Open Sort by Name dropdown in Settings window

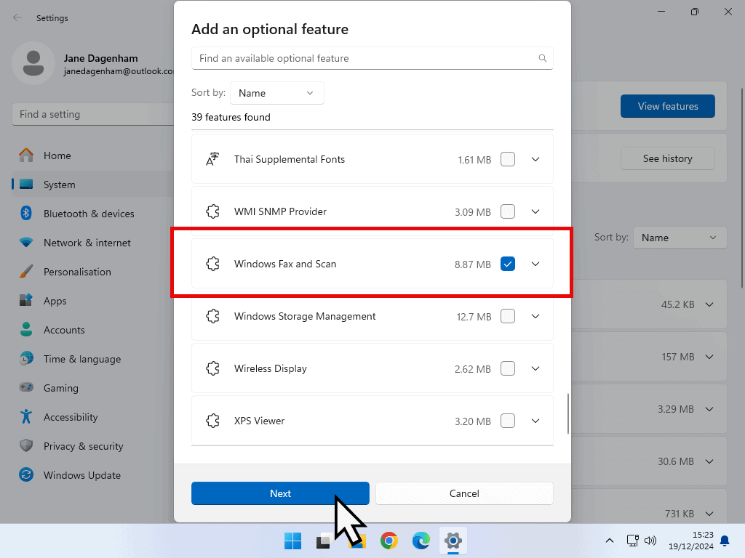click(x=680, y=238)
